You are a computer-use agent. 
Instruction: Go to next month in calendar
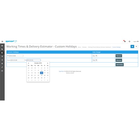pos(48,63)
